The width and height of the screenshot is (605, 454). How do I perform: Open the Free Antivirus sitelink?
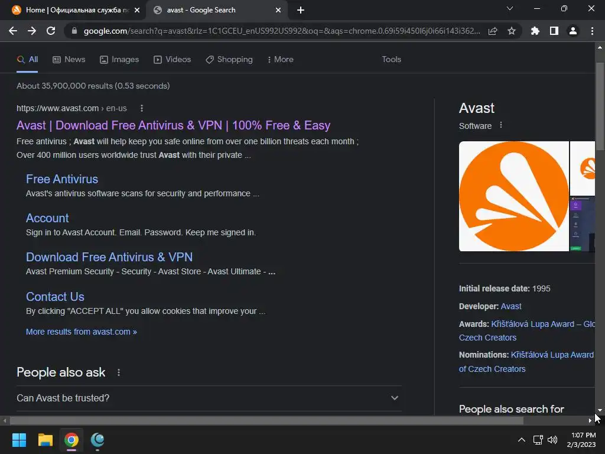pos(61,179)
